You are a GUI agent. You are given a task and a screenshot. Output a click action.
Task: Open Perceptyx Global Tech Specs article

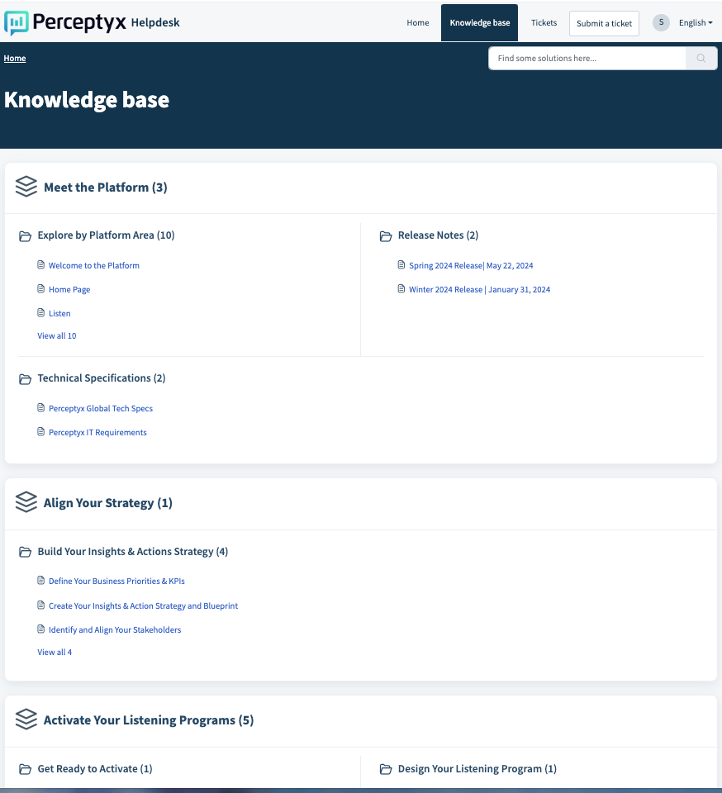point(101,408)
